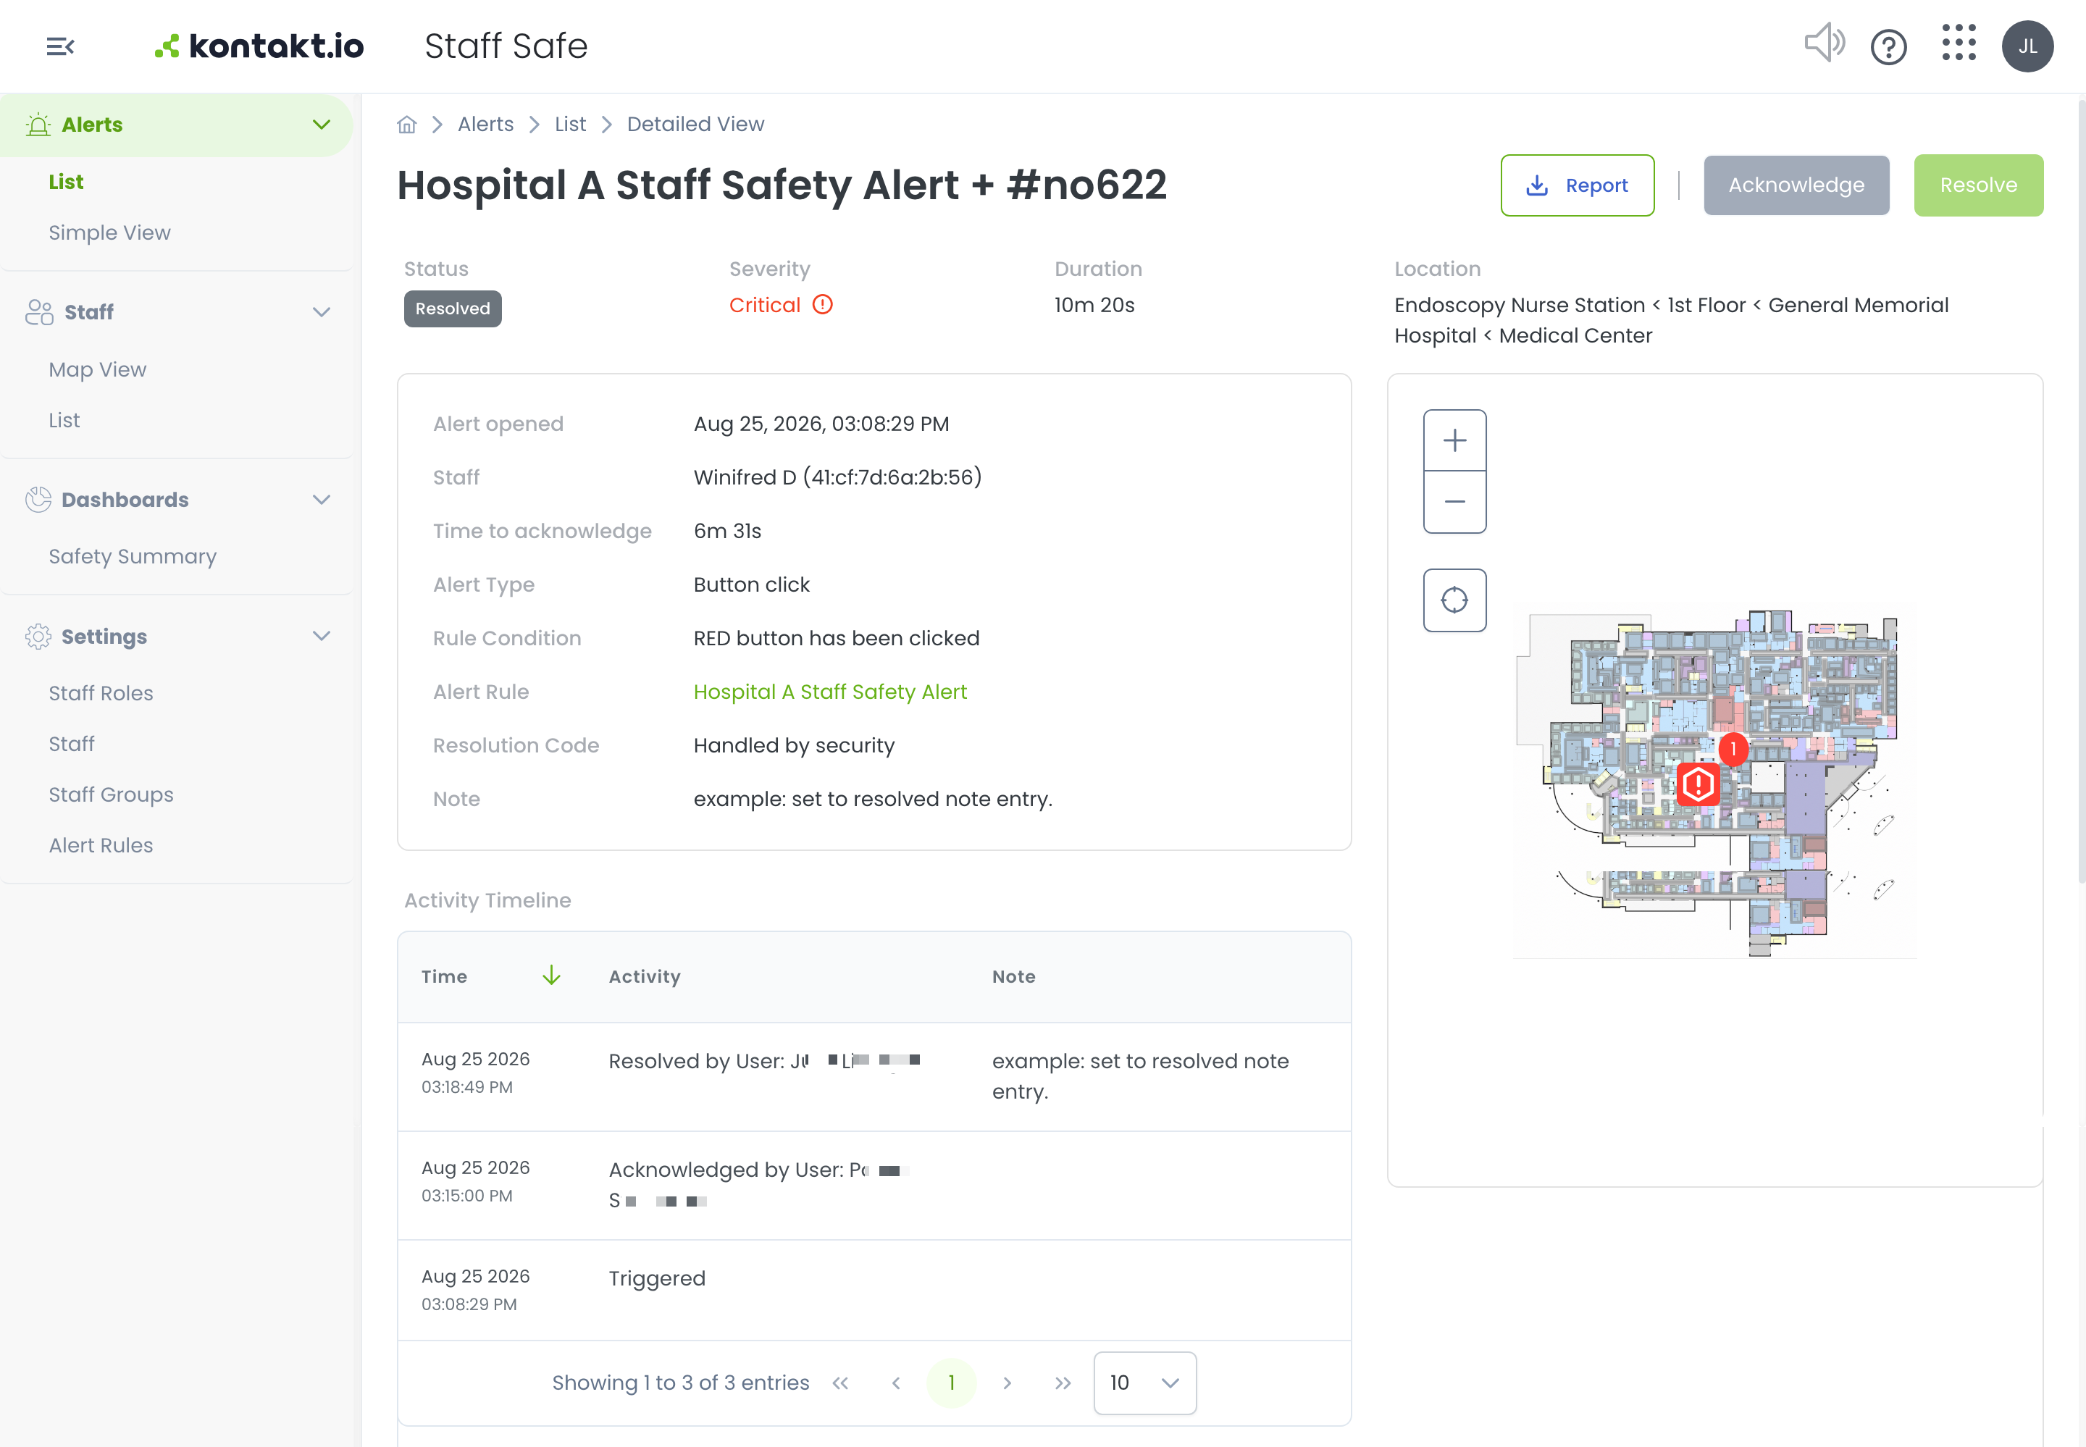This screenshot has width=2086, height=1447.
Task: Open Map View under Staff
Action: tap(97, 370)
